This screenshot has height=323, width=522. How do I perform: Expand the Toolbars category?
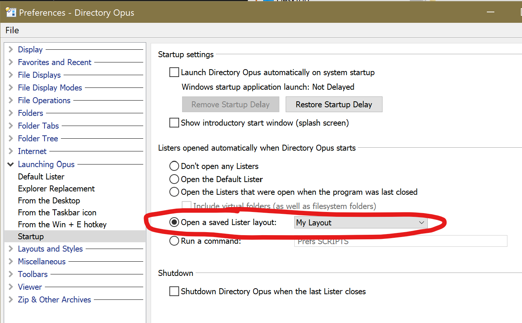click(10, 274)
